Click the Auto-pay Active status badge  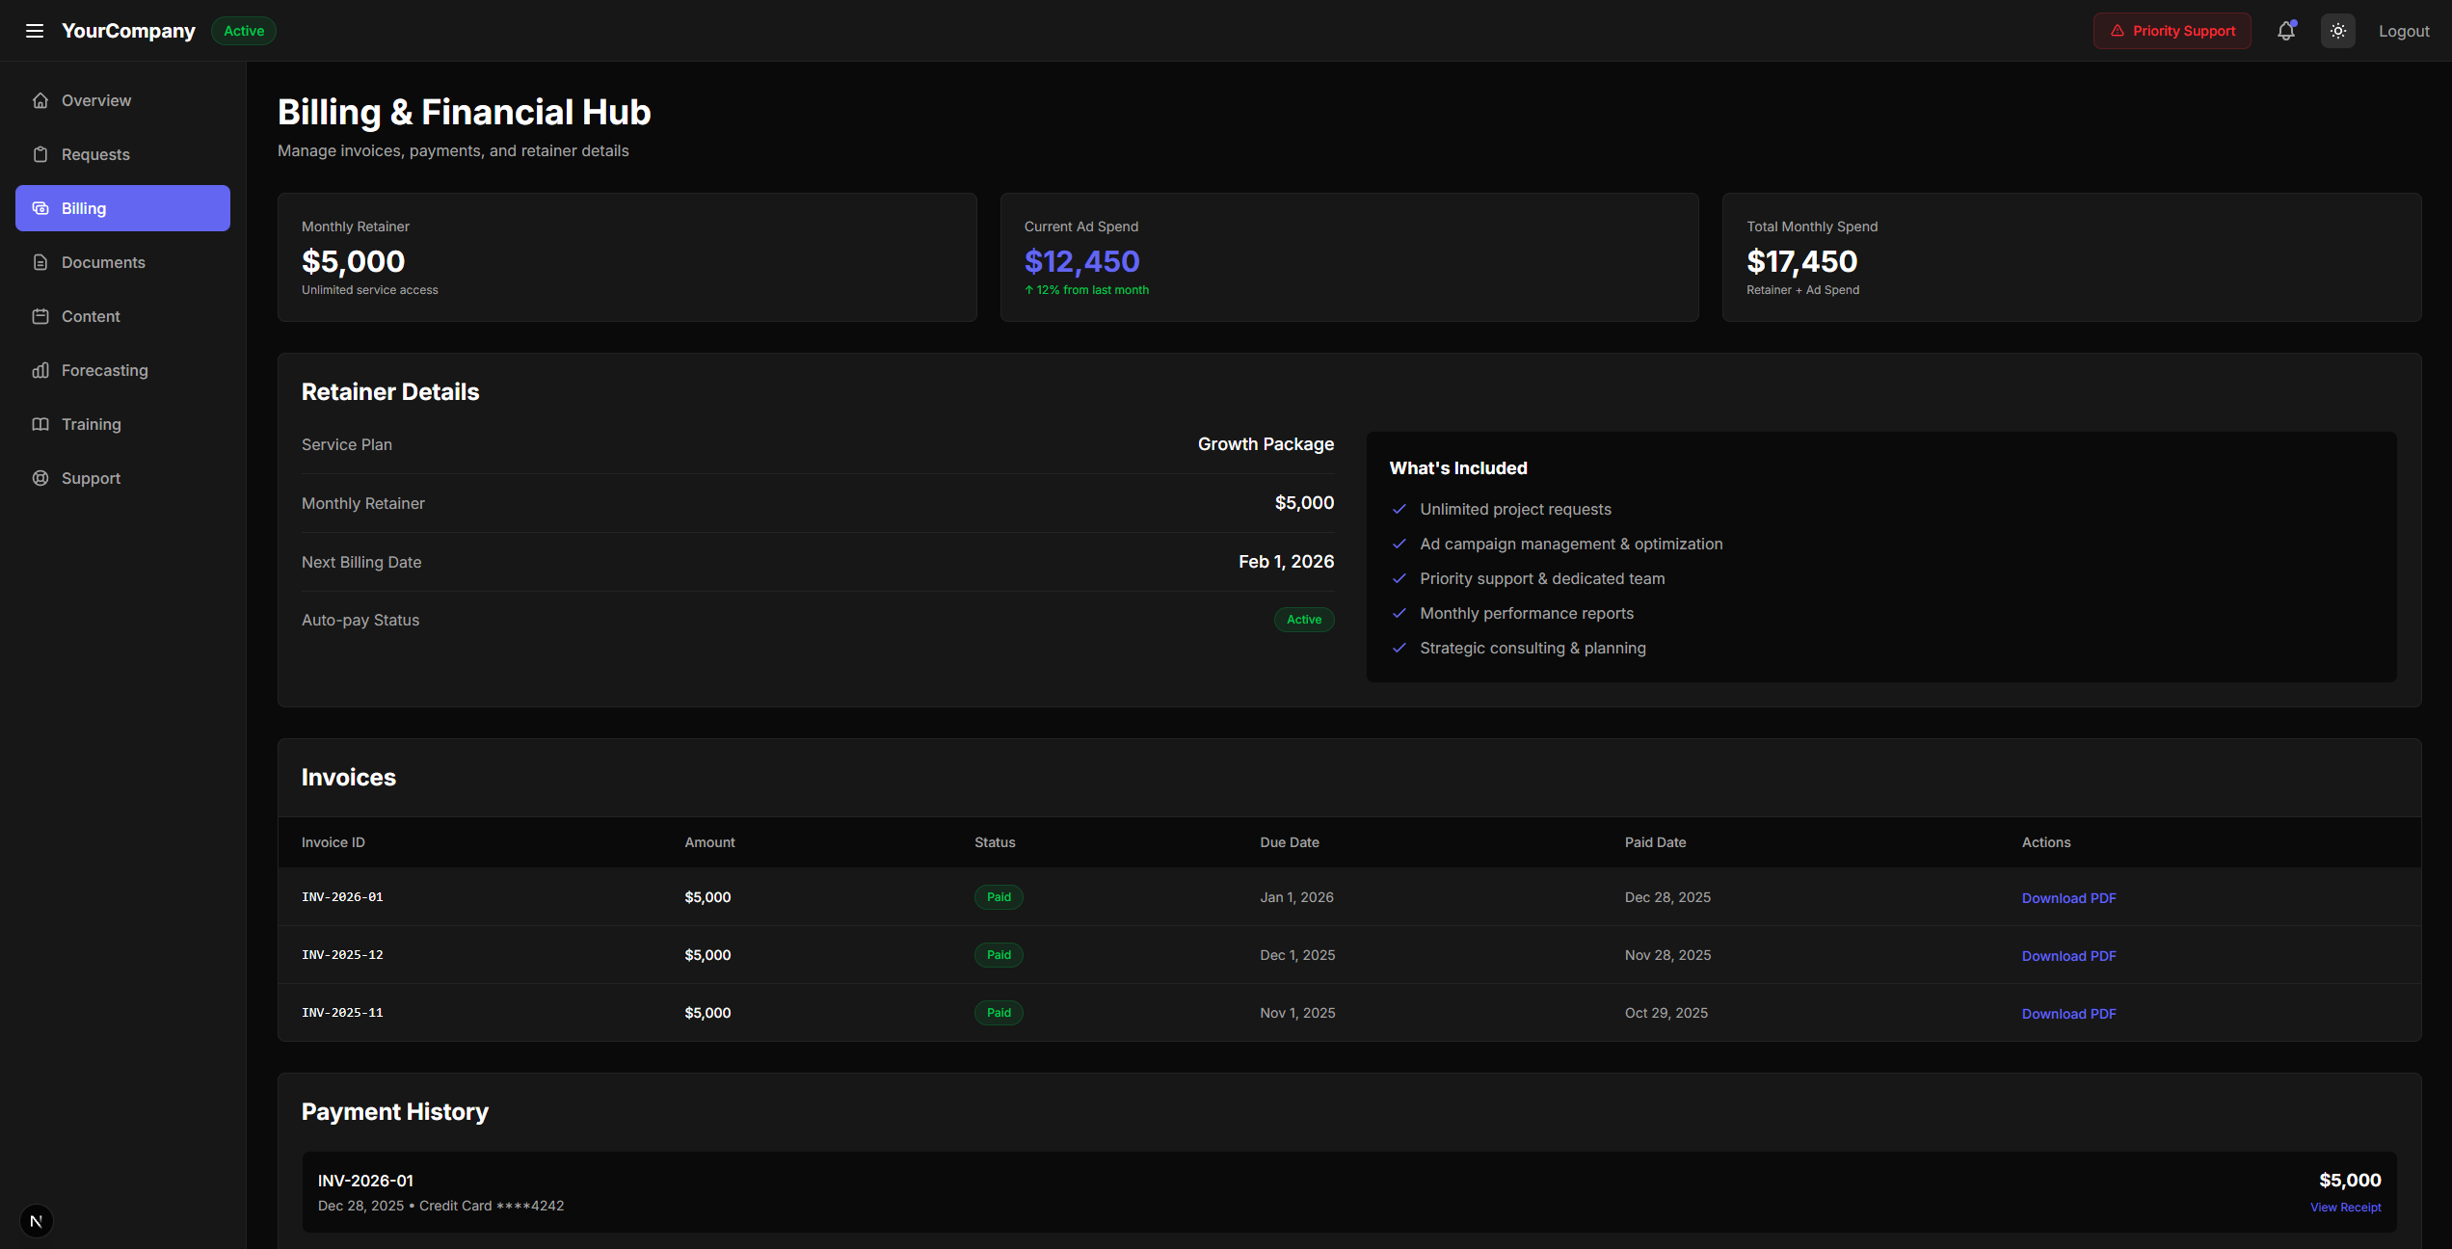point(1303,620)
